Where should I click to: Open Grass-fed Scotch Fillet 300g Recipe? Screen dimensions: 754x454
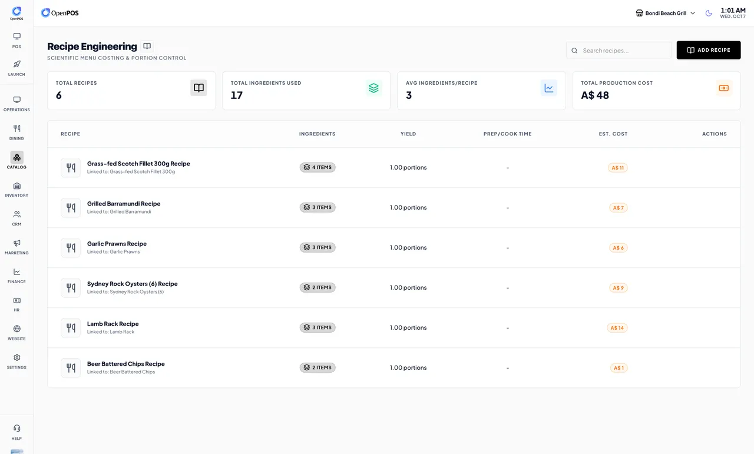point(393,167)
